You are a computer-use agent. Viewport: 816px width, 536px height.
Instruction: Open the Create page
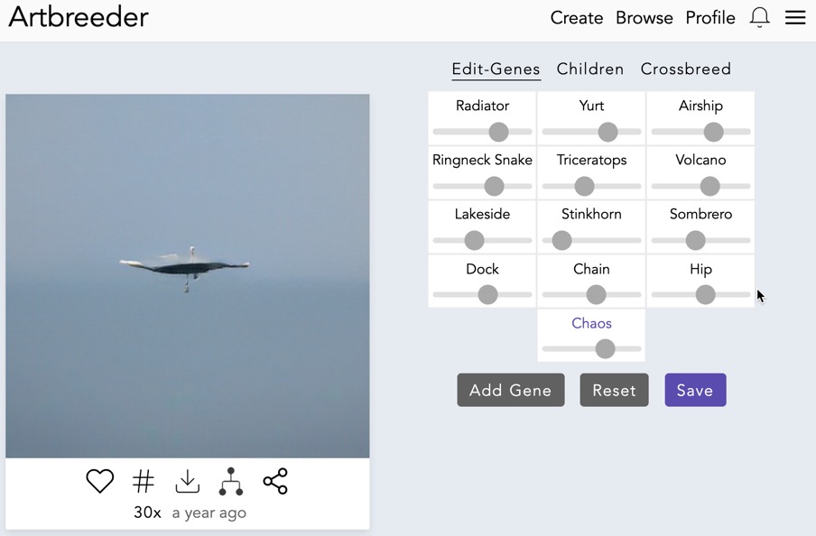tap(577, 18)
